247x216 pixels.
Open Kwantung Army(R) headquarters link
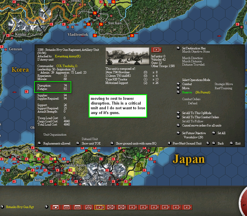point(68,56)
